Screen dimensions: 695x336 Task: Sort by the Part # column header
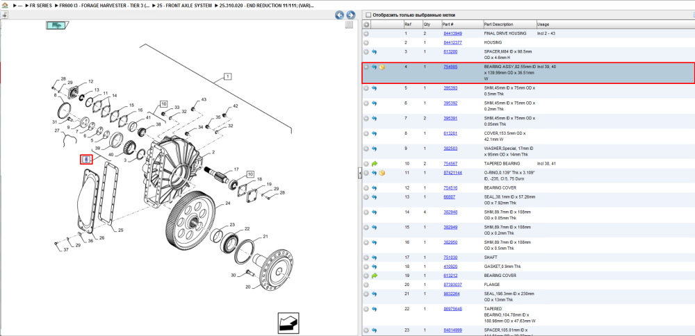point(448,24)
